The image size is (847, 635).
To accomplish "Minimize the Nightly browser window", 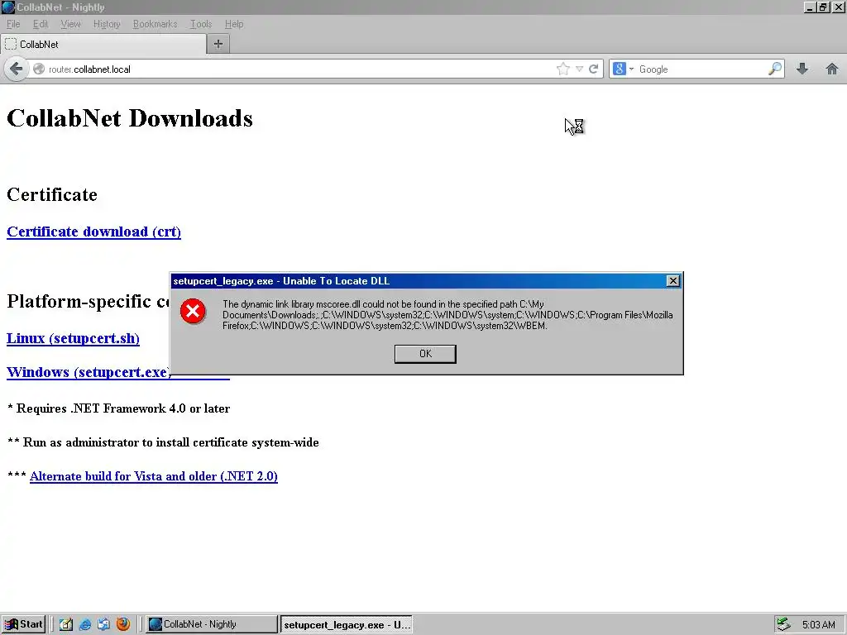I will pos(809,7).
